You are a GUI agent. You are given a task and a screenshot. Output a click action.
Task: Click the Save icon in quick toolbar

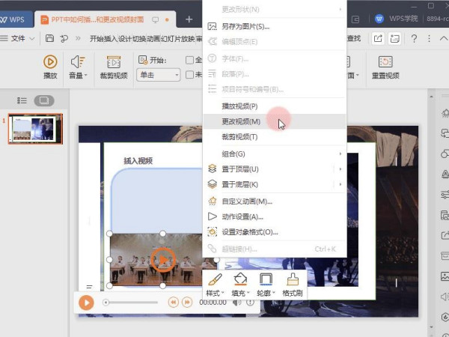49,38
